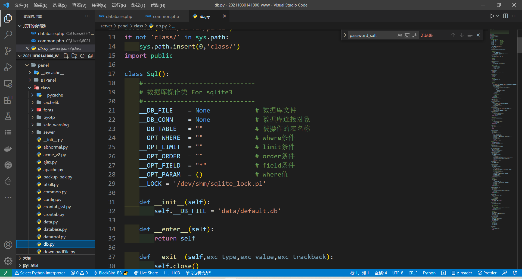The image size is (522, 279).
Task: Expand the Outline section
Action: pyautogui.click(x=56, y=258)
